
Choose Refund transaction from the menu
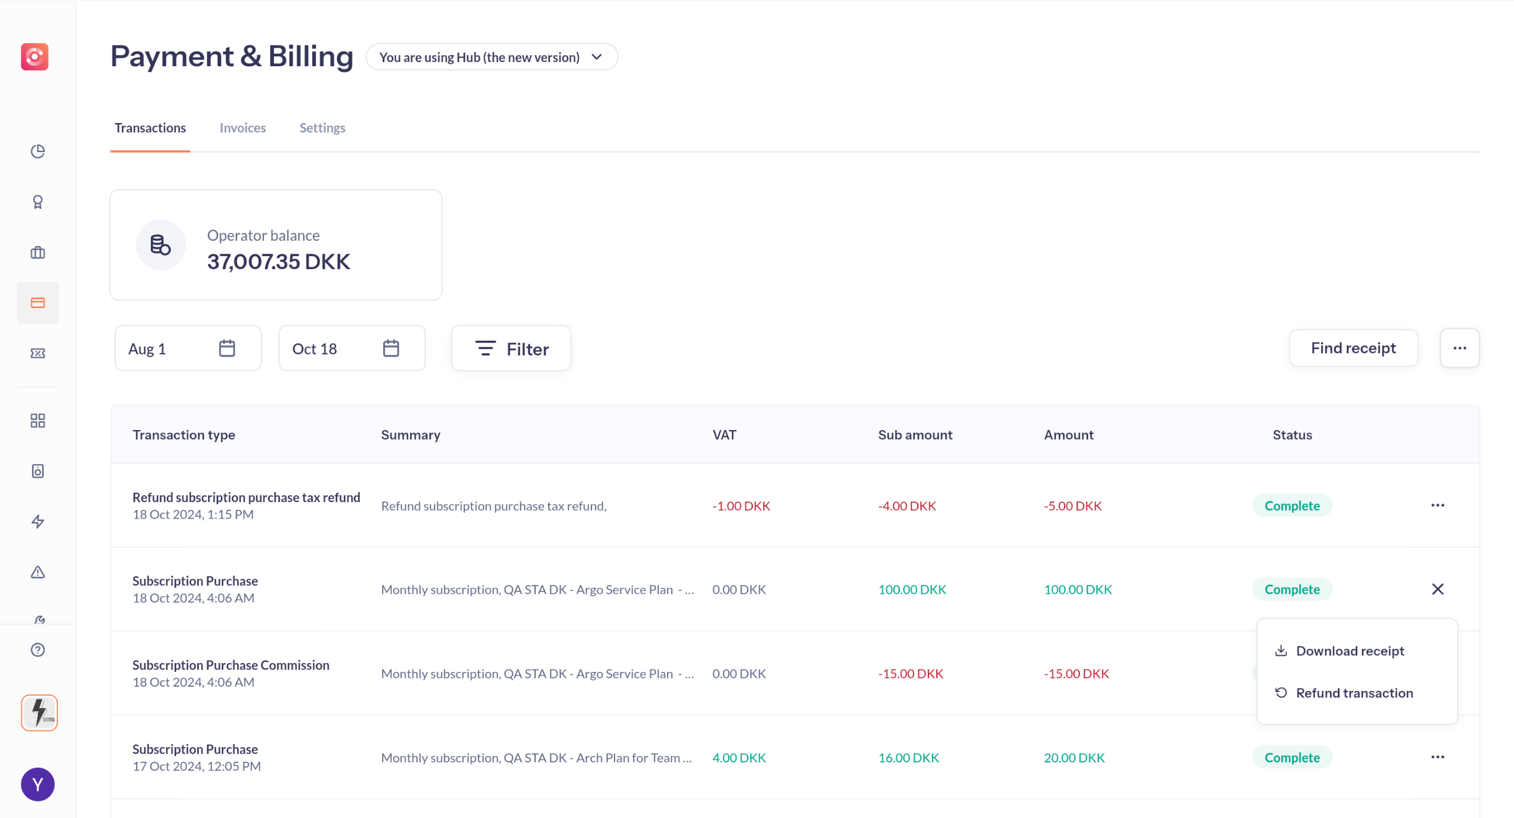1354,693
